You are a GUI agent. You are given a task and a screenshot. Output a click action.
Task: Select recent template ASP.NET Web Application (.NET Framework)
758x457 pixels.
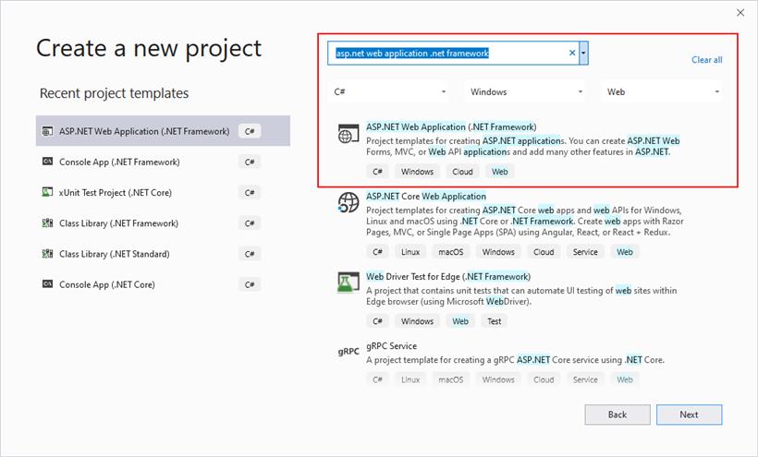click(x=163, y=131)
